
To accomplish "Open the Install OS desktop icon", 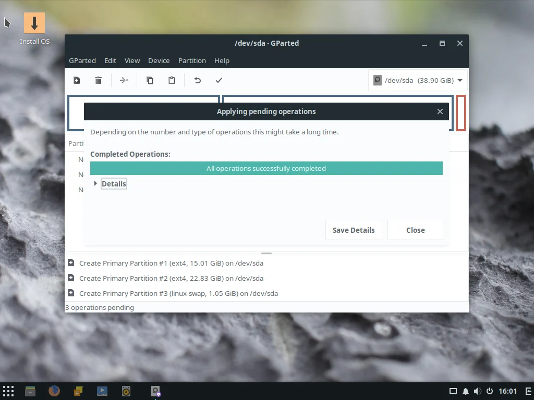I will tap(34, 29).
